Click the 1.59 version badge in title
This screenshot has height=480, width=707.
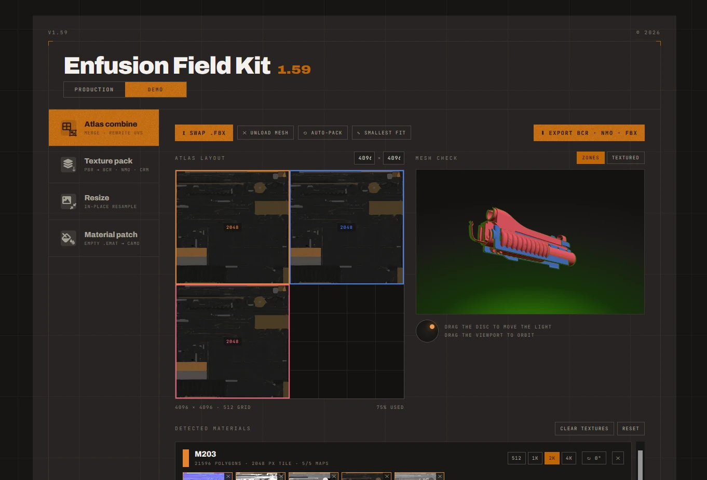294,70
